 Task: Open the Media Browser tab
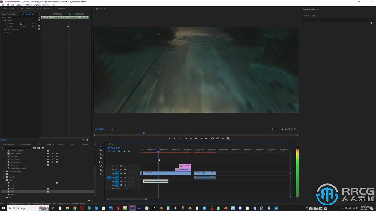[26, 144]
